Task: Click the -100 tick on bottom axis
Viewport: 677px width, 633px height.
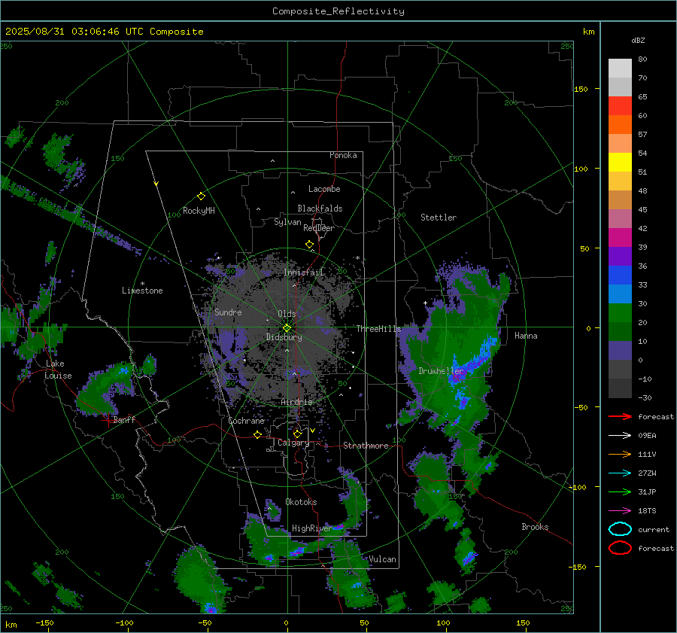Action: point(124,623)
